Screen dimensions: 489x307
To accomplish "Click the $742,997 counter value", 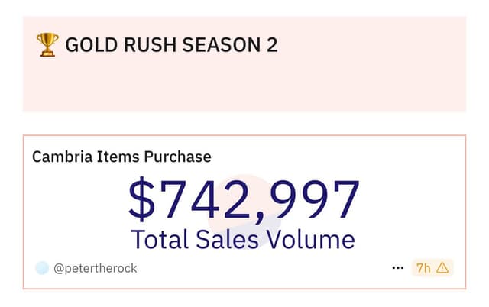I will (244, 200).
